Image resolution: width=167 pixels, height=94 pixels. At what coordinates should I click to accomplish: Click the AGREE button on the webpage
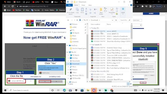click(x=151, y=14)
